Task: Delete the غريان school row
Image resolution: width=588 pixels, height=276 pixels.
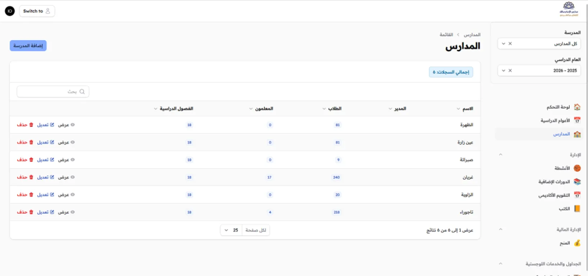Action: (25, 177)
